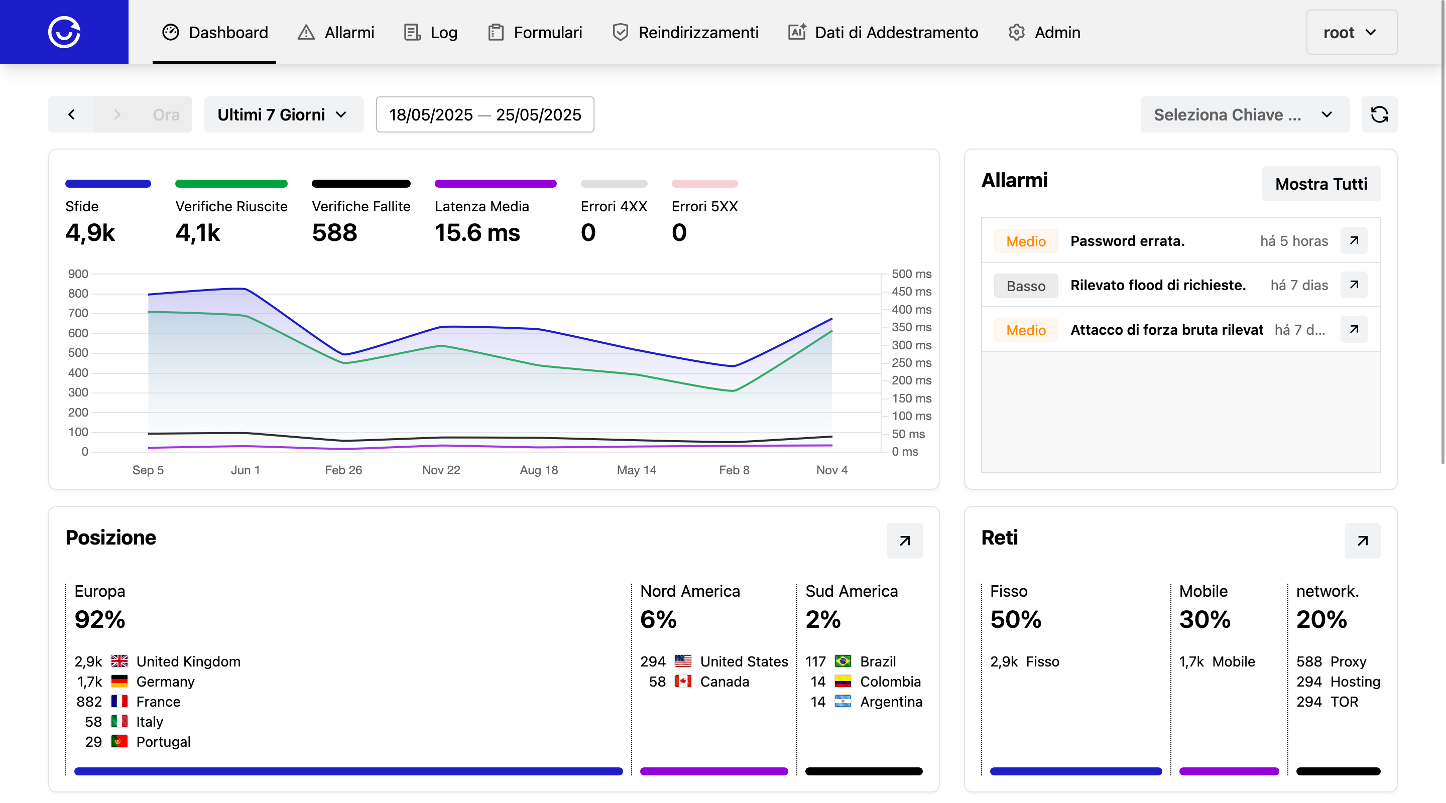
Task: Click the Mobile purple progress bar
Action: 1229,771
